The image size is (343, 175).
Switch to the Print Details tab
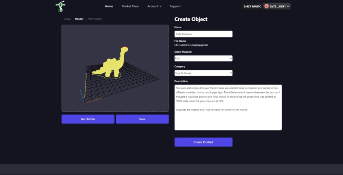point(94,19)
